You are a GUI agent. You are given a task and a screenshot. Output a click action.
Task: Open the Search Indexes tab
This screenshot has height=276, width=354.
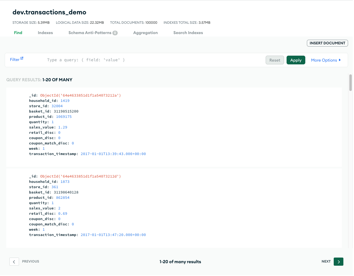point(188,33)
